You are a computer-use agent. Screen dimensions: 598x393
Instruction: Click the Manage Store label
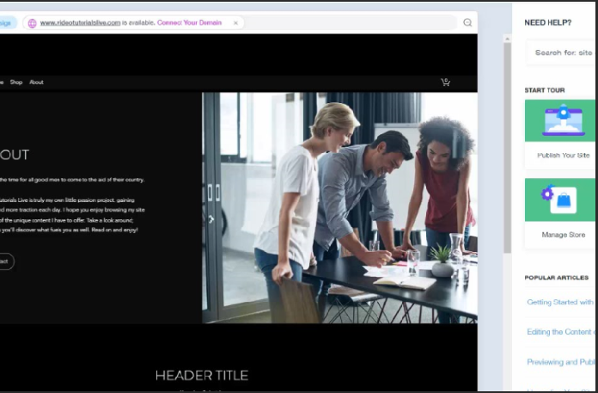point(564,235)
